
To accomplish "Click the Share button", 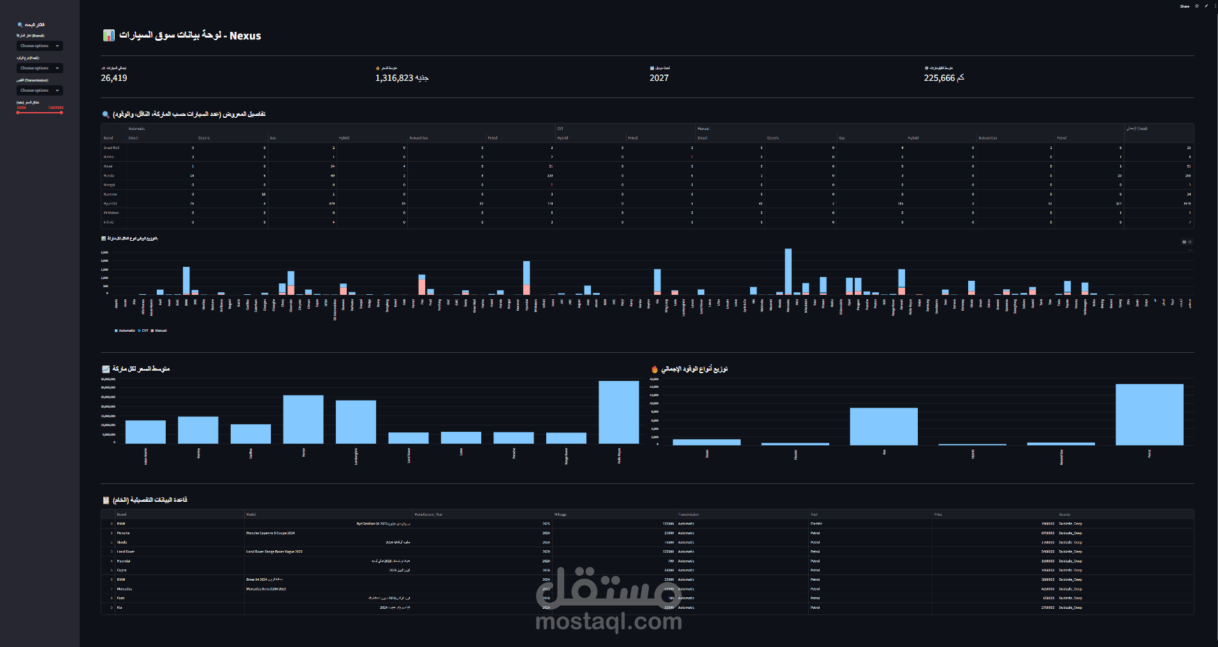I will [x=1184, y=6].
